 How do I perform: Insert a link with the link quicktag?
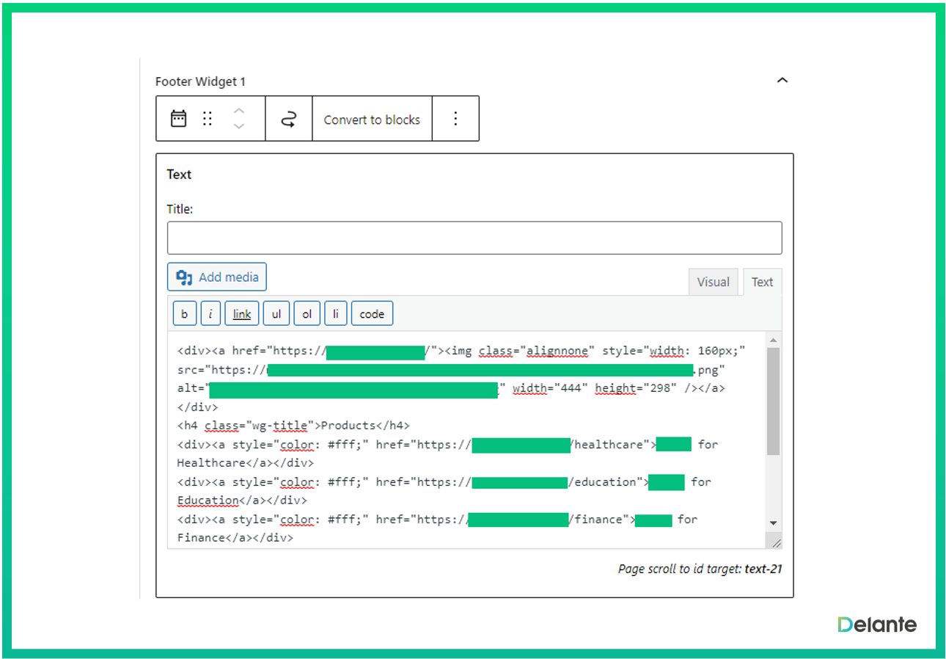pos(242,314)
